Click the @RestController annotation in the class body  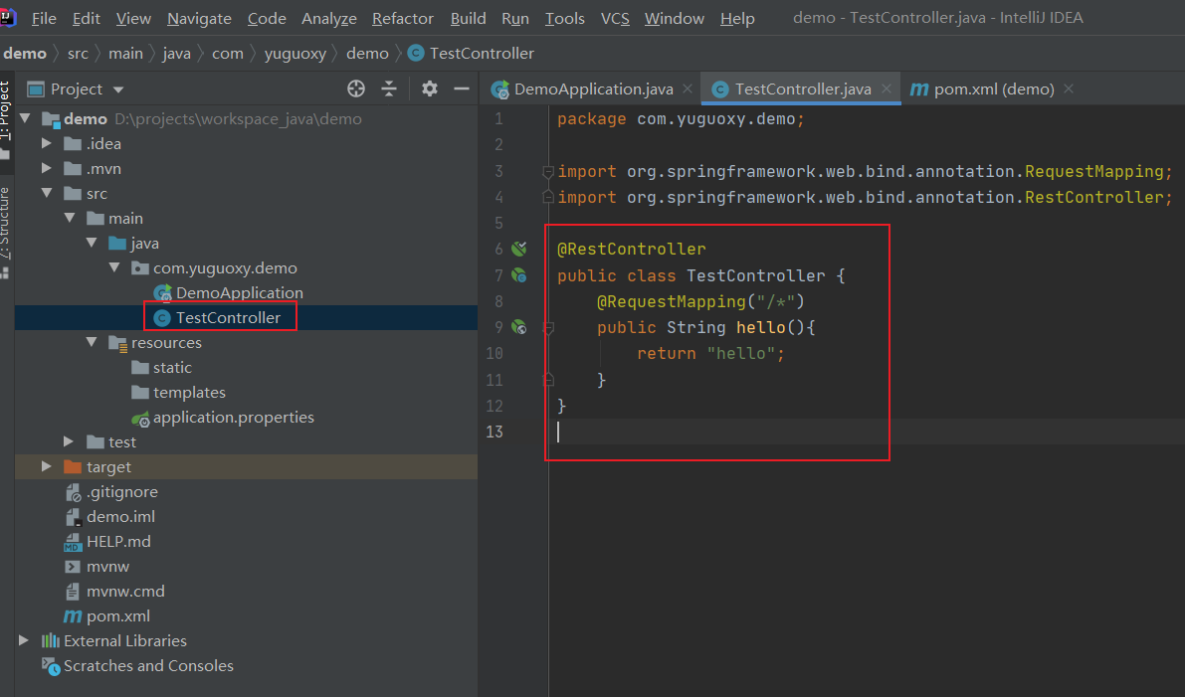click(x=632, y=249)
